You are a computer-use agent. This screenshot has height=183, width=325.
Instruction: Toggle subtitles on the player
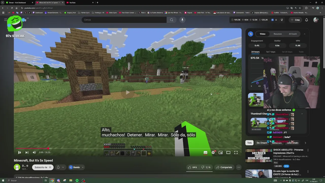pyautogui.click(x=205, y=152)
